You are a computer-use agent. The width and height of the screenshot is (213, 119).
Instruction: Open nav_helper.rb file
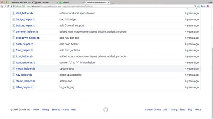(24, 75)
